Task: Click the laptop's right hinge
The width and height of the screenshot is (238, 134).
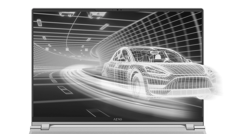Action: [190, 127]
